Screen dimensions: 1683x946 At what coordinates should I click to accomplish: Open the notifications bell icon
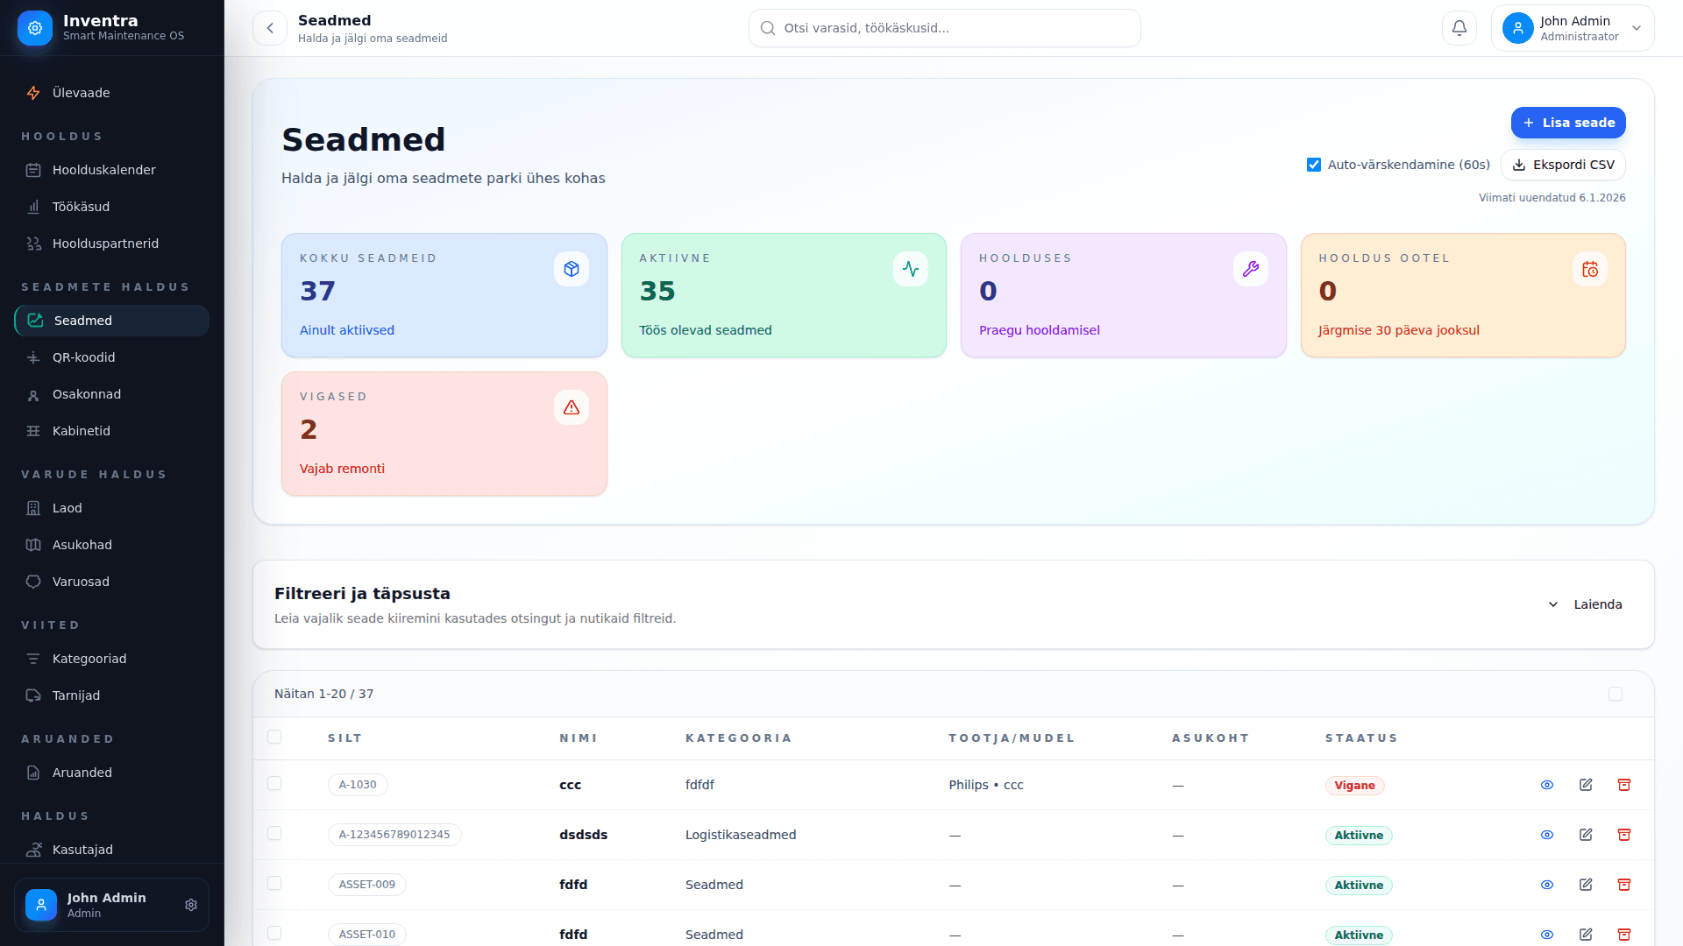pos(1458,27)
